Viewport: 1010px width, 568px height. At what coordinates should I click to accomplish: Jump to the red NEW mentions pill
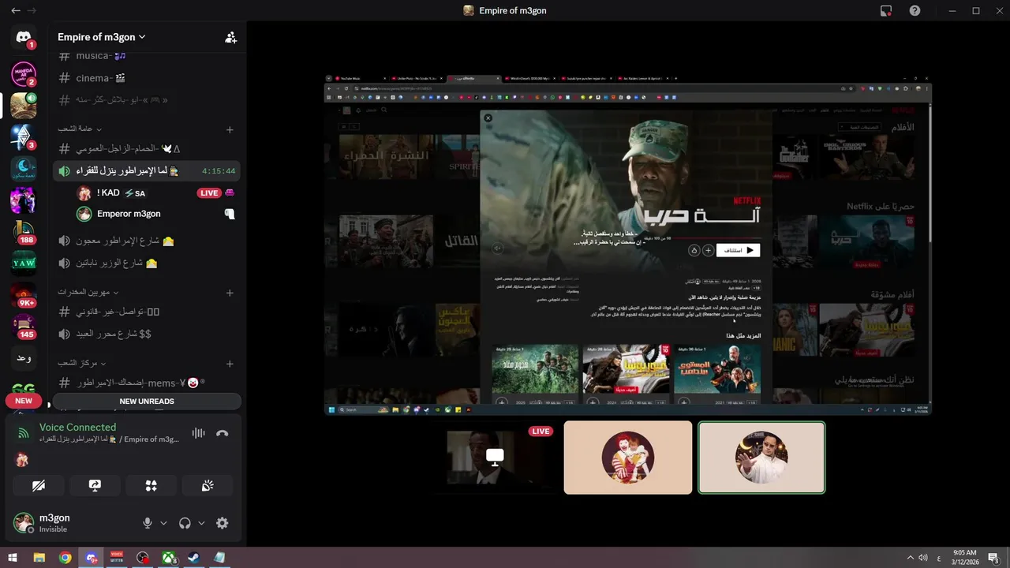[24, 401]
